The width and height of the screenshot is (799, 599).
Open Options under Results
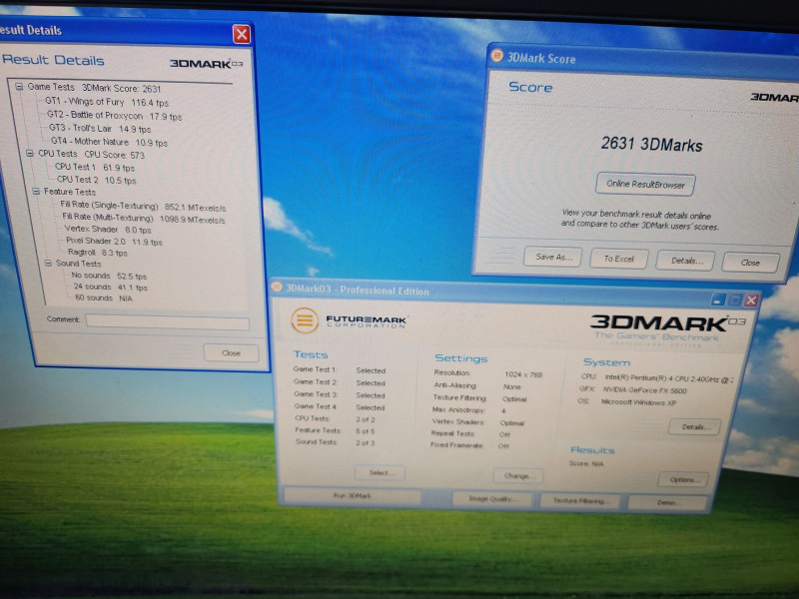point(684,479)
